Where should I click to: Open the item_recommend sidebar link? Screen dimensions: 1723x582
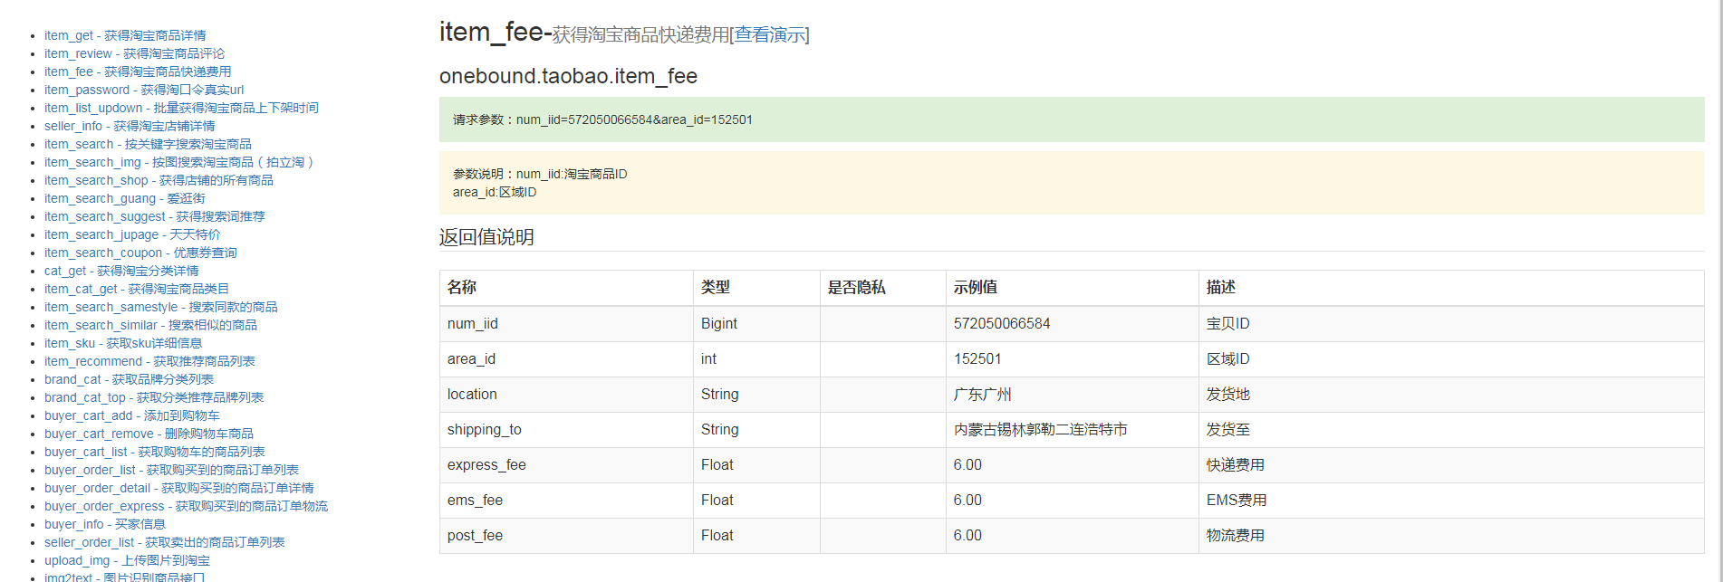pos(149,361)
